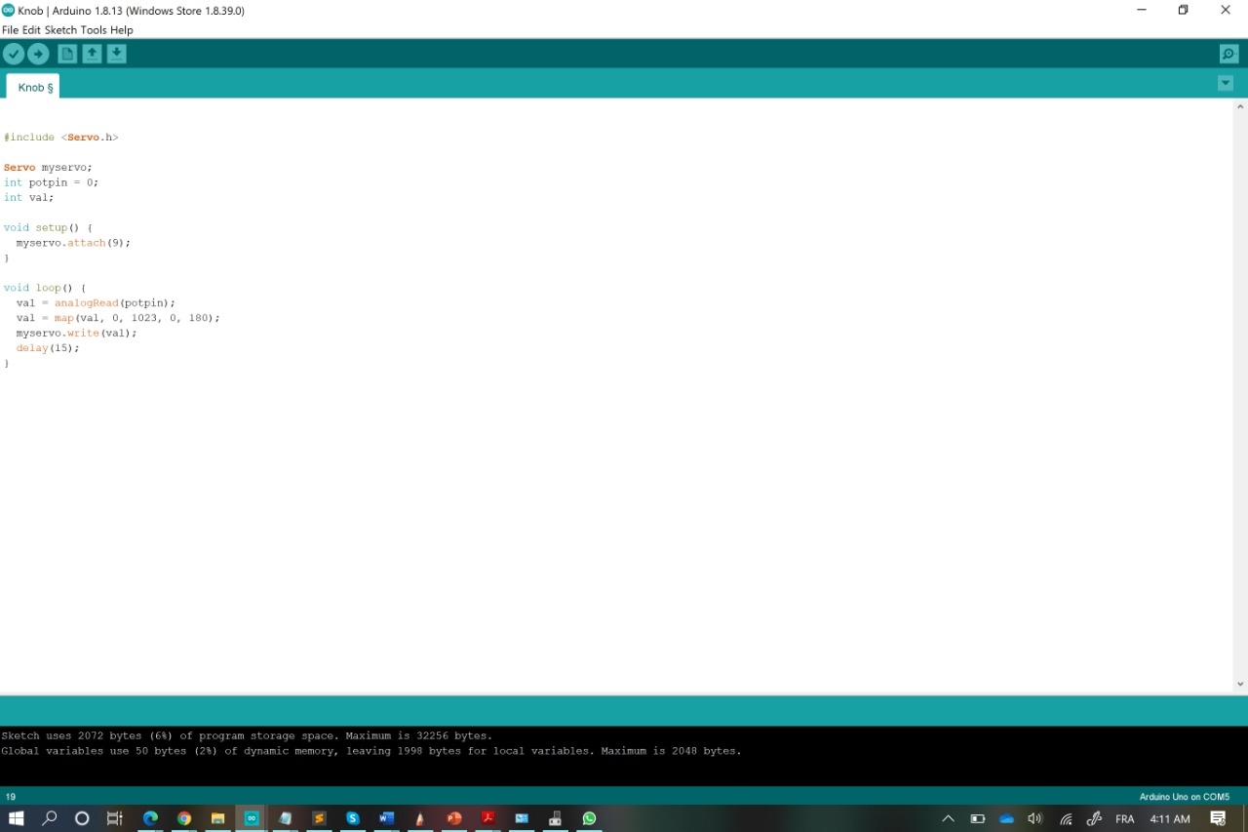
Task: Click the 4:11 AM taskbar clock
Action: click(x=1170, y=819)
